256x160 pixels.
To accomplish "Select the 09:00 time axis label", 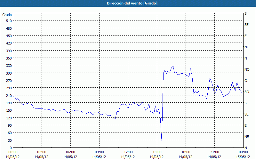I will [99, 152].
